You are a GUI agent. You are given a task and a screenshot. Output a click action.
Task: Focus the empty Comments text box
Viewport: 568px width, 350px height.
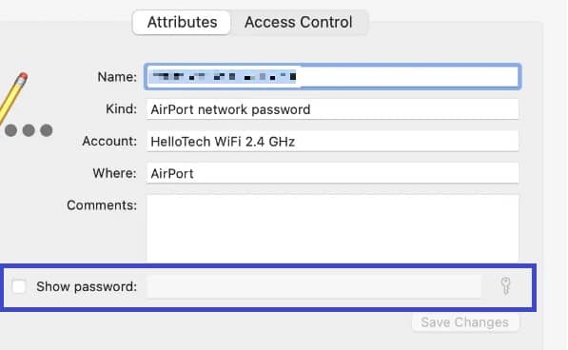click(332, 229)
